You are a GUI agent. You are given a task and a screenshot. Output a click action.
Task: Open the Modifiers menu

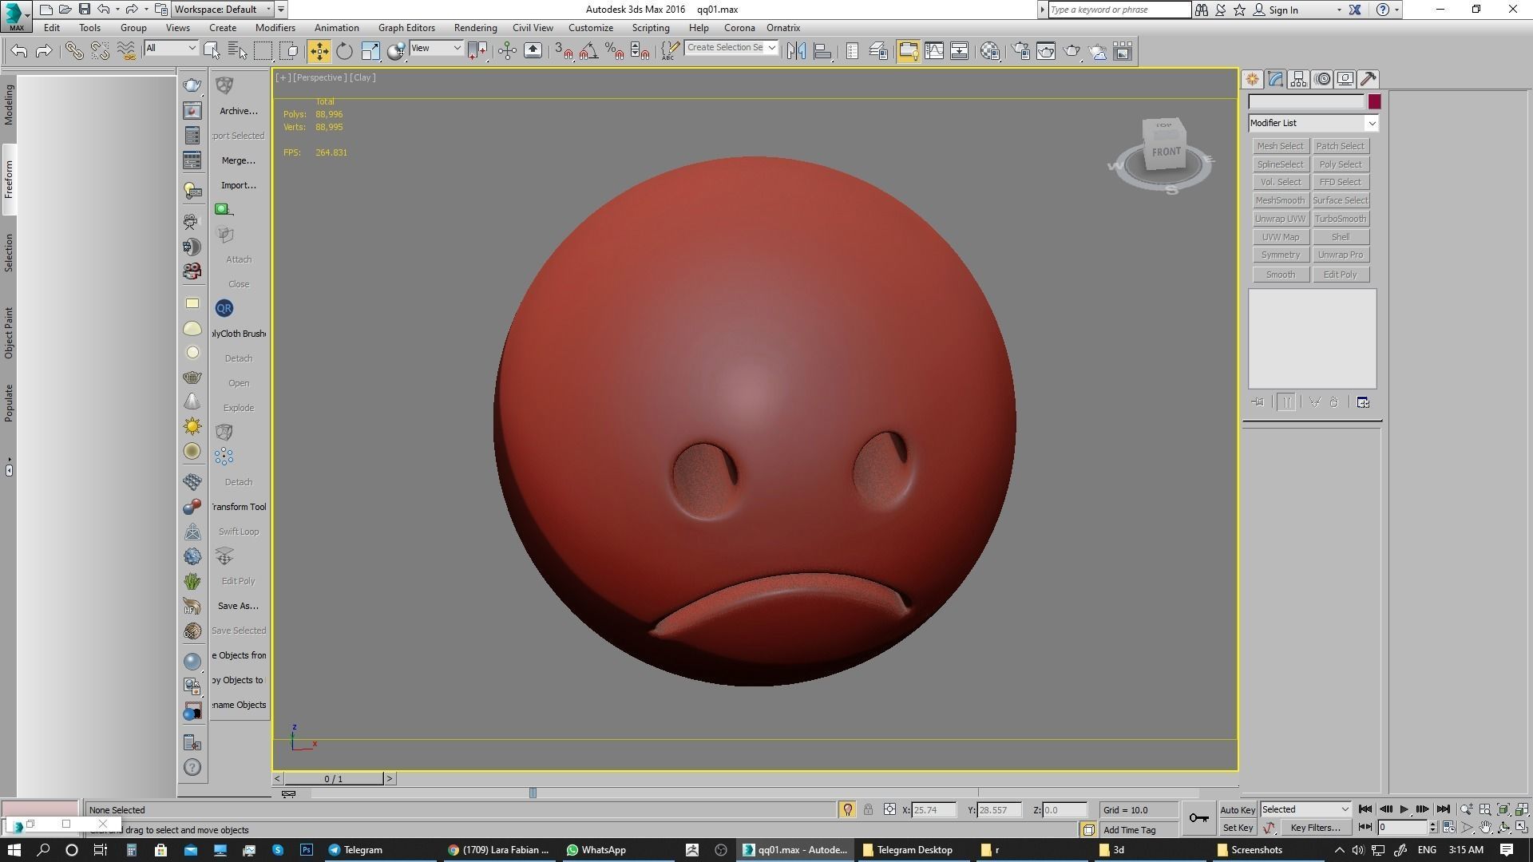coord(275,28)
